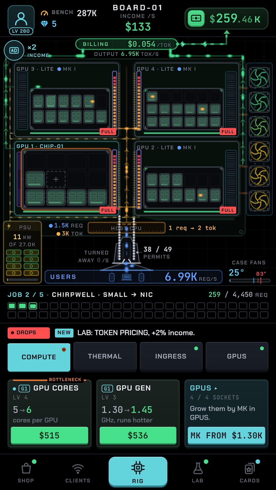Tap the bottom yellow case fan

coord(259,201)
